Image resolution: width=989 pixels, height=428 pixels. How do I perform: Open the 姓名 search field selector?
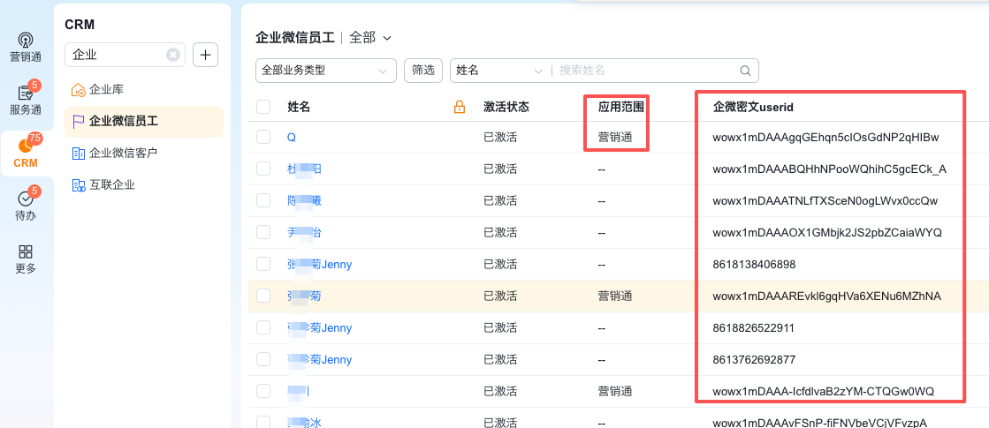(x=499, y=71)
